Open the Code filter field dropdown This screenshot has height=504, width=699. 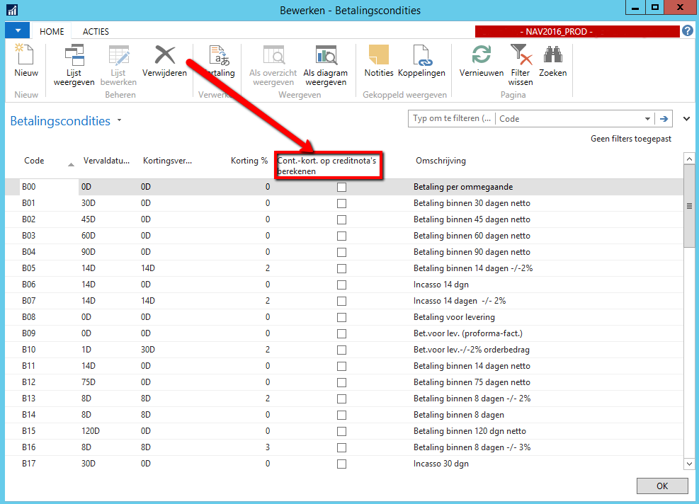[x=647, y=118]
